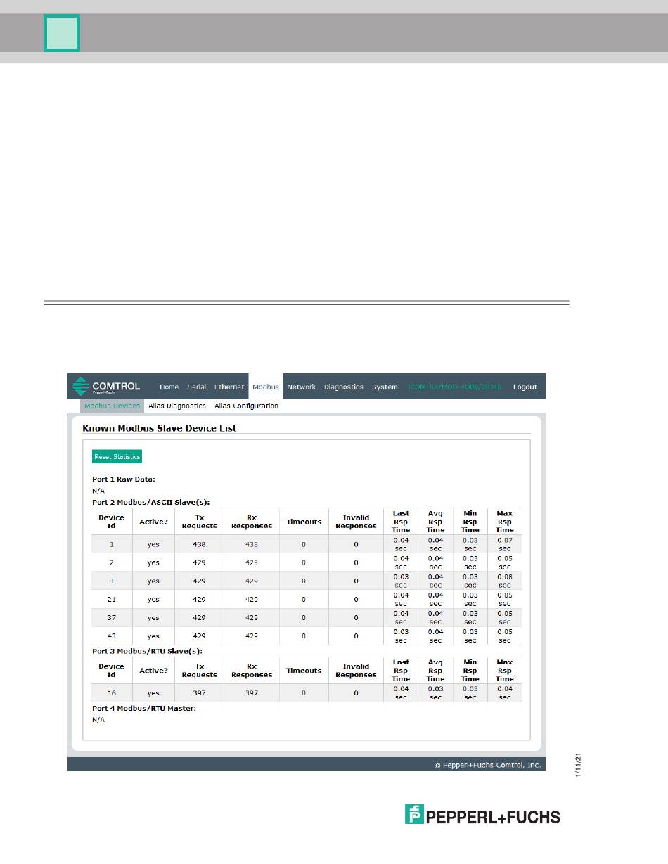Select Device Id 3 cell
This screenshot has width=668, height=864.
[x=112, y=581]
